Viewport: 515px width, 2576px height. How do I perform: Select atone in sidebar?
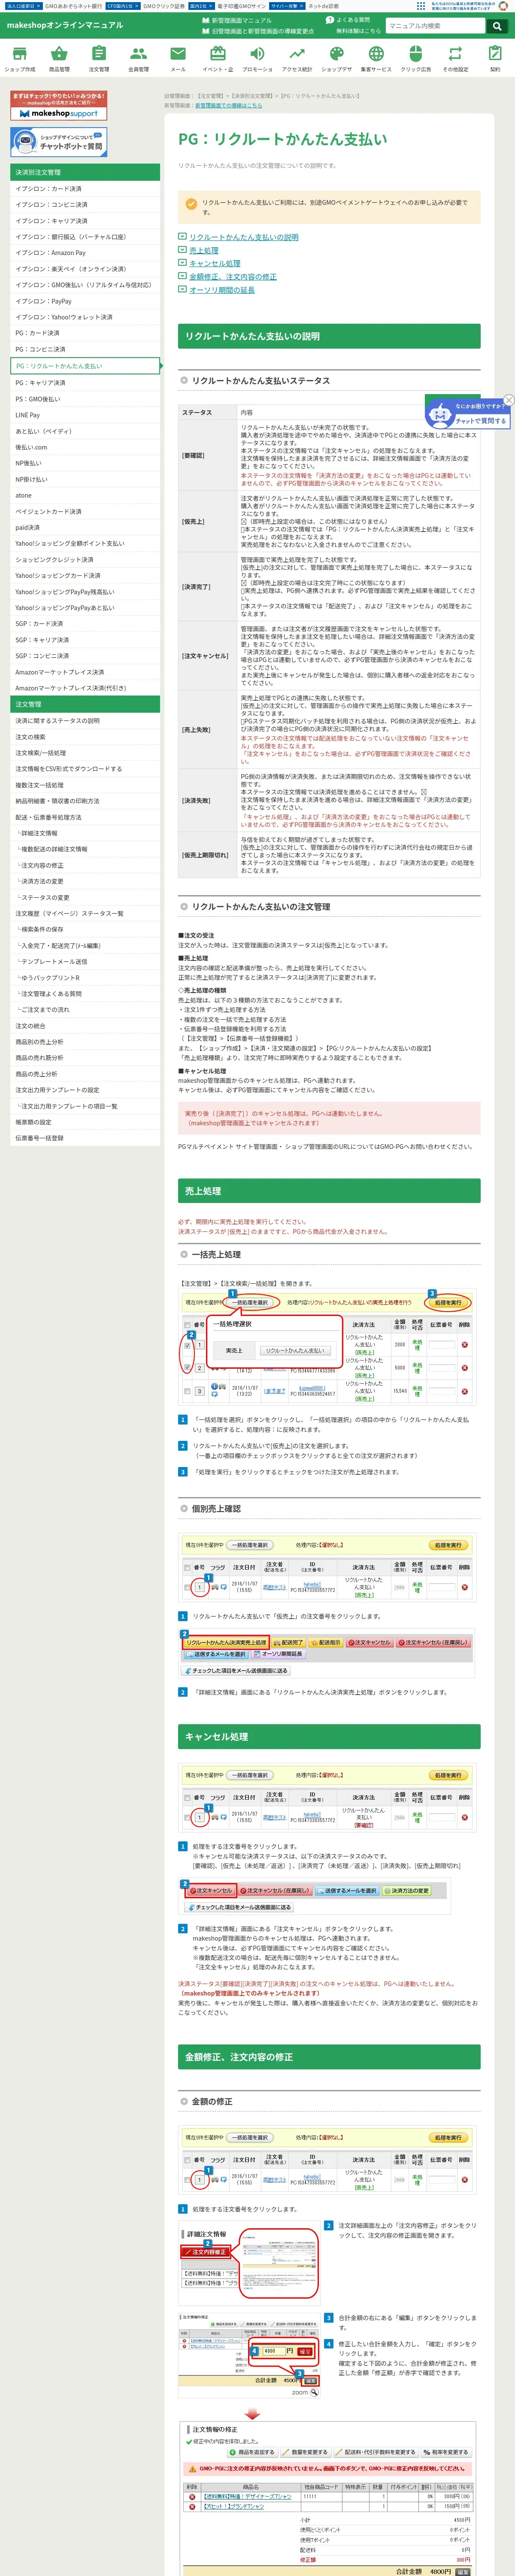click(85, 495)
